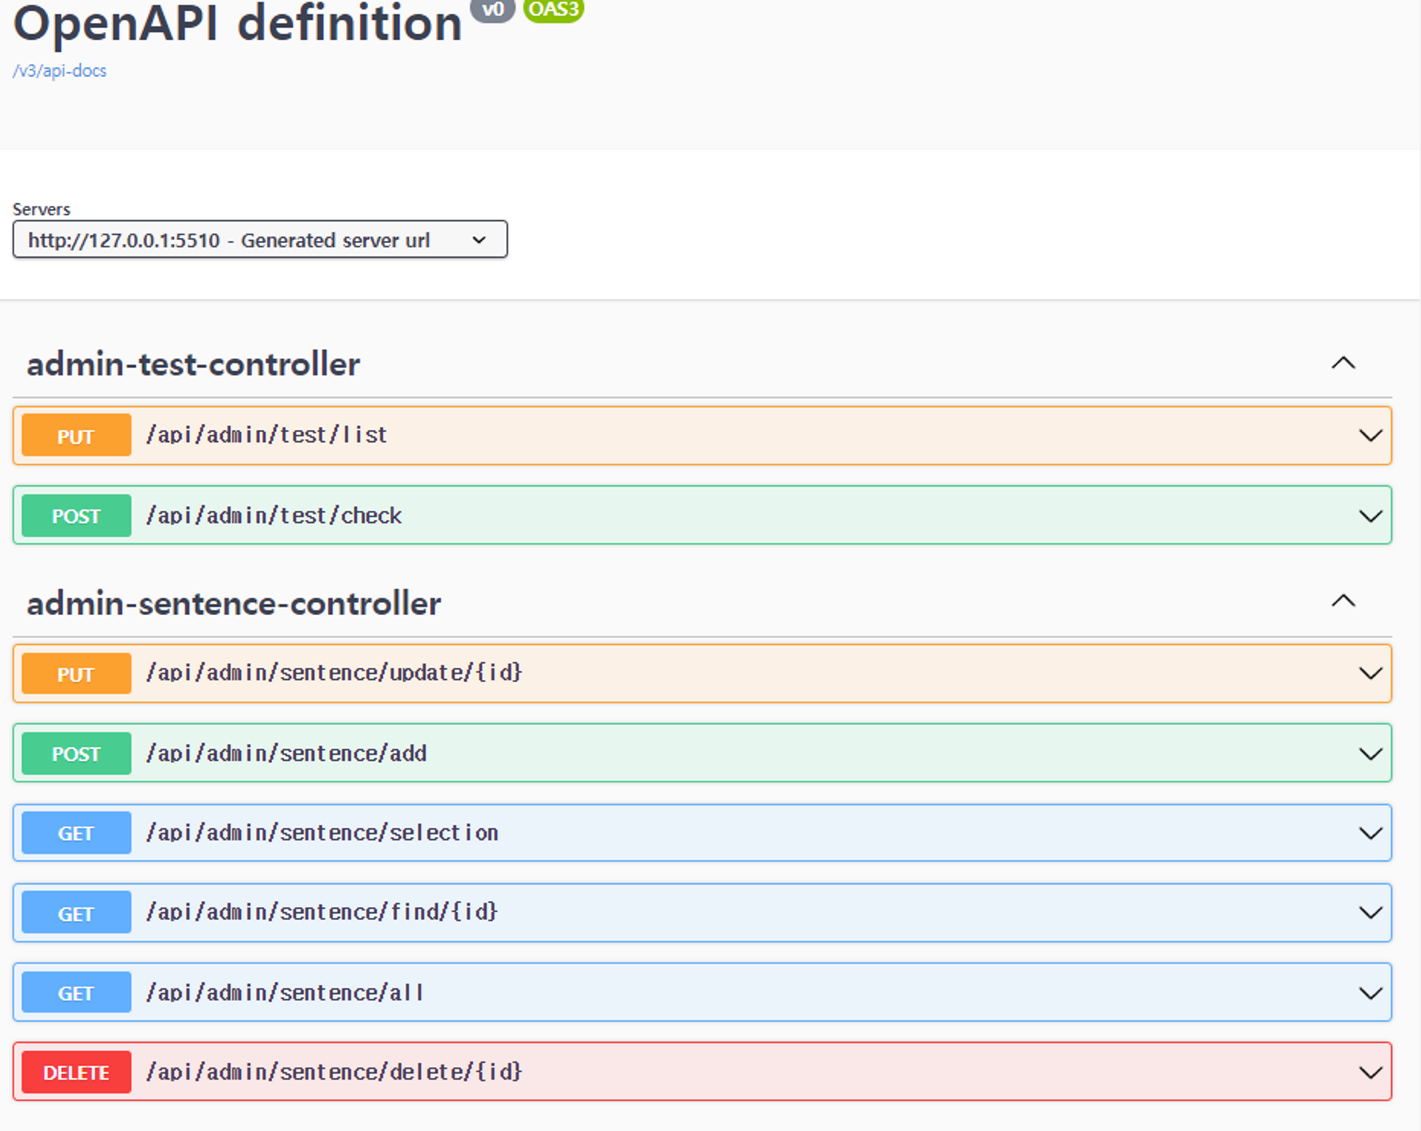1421x1131 pixels.
Task: Click the PUT badge for /api/admin/test/list
Action: [76, 435]
